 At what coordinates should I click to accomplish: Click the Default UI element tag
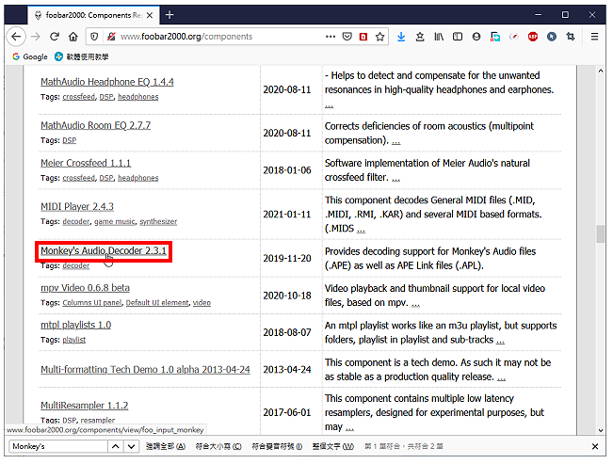tap(157, 302)
